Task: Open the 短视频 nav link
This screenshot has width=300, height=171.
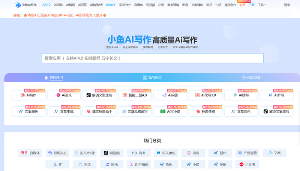Action: [x=151, y=5]
